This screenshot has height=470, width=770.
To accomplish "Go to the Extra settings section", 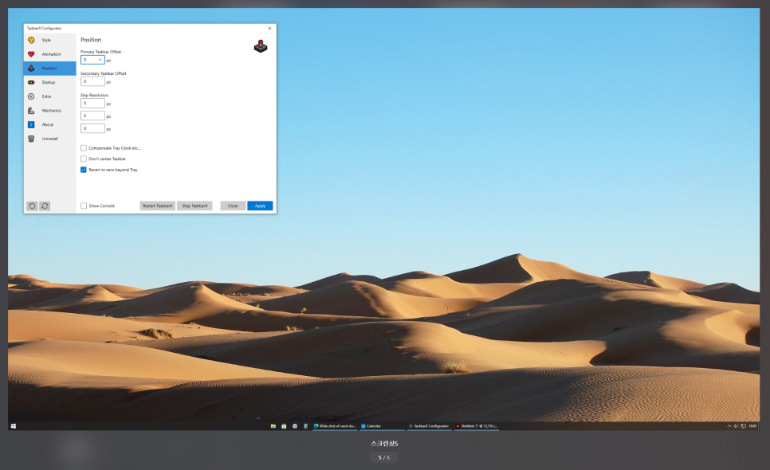I will [x=46, y=96].
